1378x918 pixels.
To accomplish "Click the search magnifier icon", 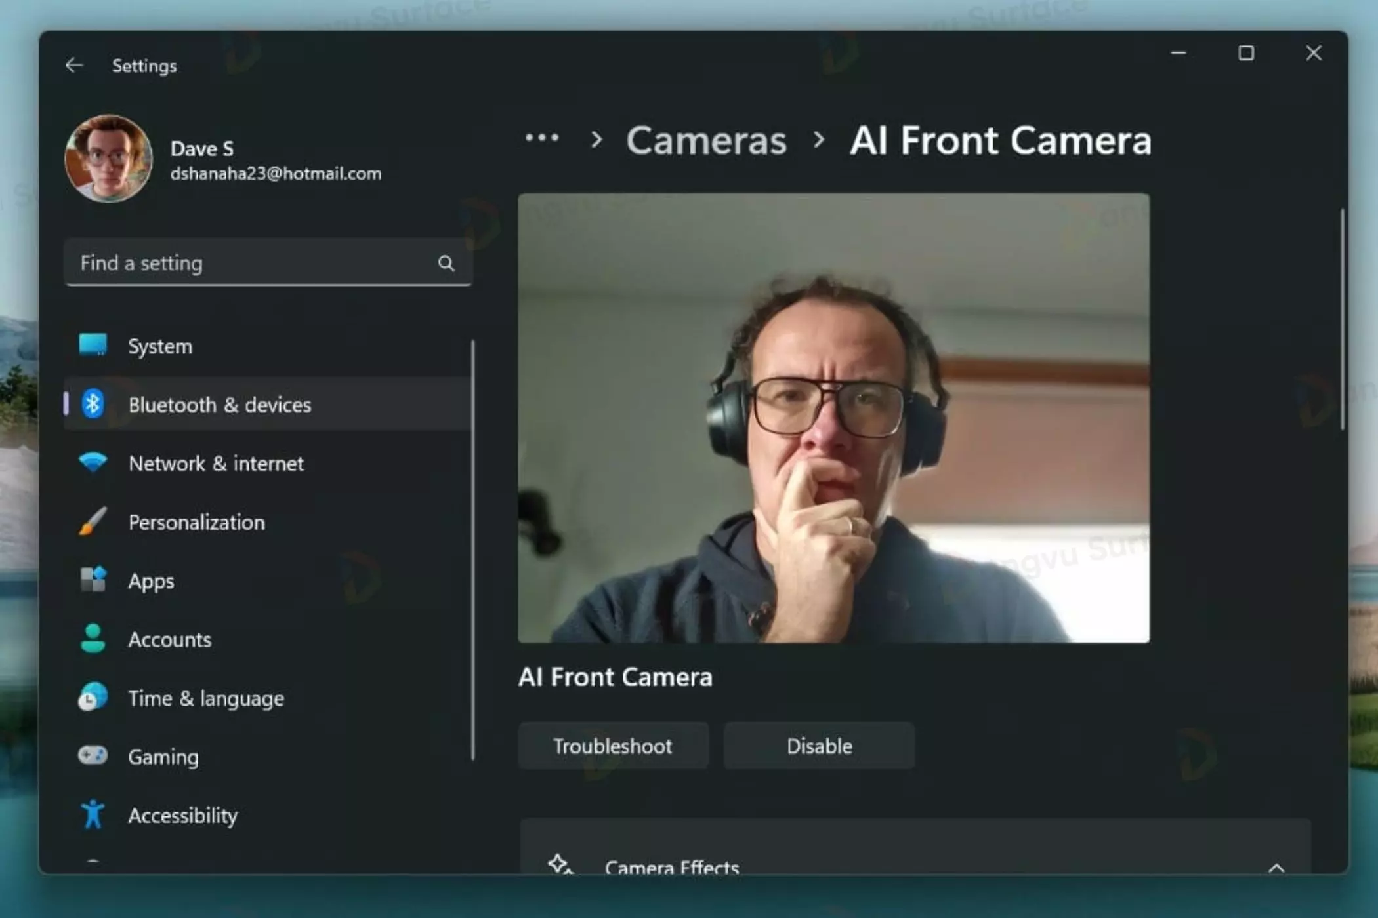I will (446, 264).
